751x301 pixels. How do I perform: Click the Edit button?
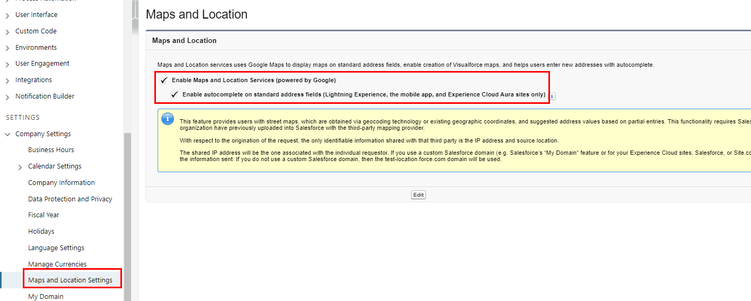click(x=418, y=195)
